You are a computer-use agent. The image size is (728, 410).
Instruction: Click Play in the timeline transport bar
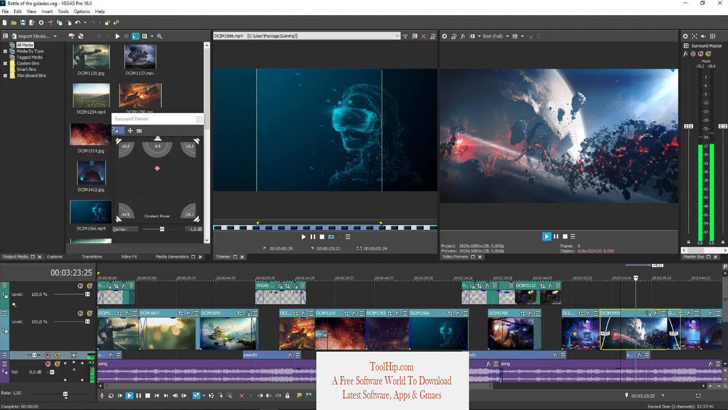(129, 396)
